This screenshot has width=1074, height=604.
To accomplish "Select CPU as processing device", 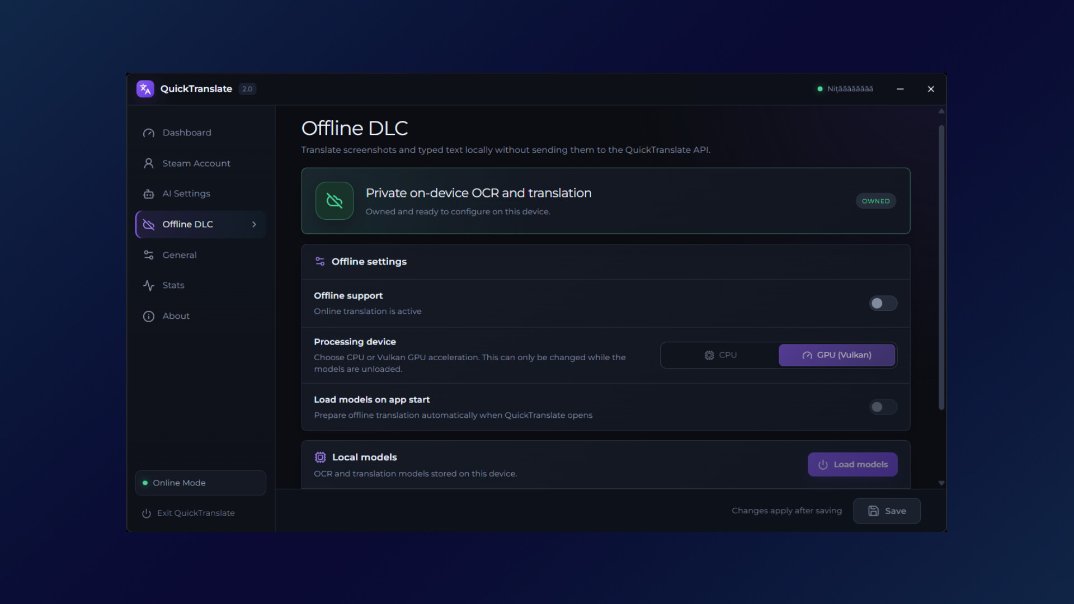I will click(x=720, y=355).
